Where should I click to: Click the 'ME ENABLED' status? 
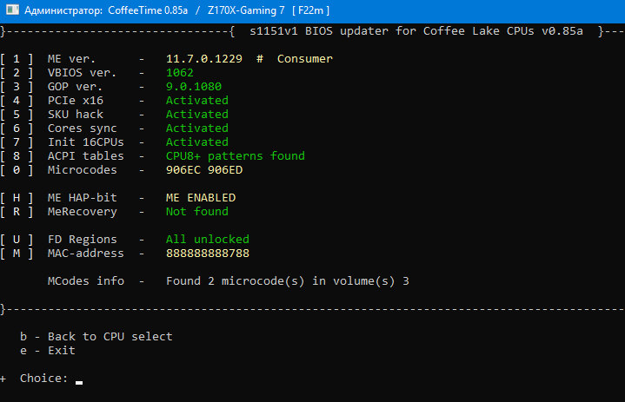pyautogui.click(x=201, y=198)
